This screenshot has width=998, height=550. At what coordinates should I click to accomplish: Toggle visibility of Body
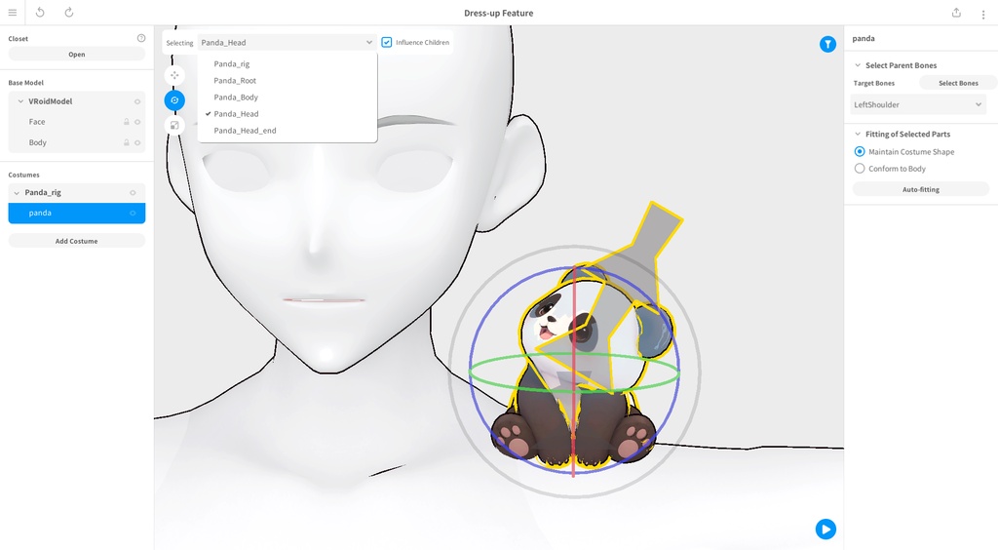tap(136, 142)
